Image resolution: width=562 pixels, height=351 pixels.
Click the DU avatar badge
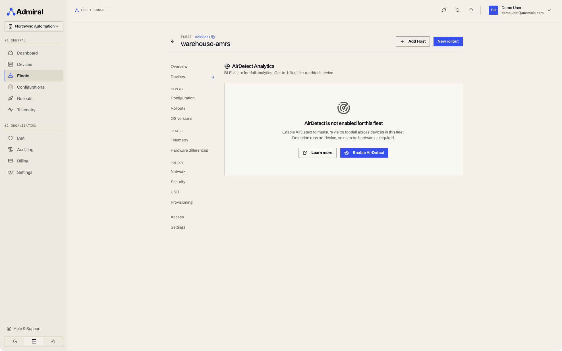point(493,10)
